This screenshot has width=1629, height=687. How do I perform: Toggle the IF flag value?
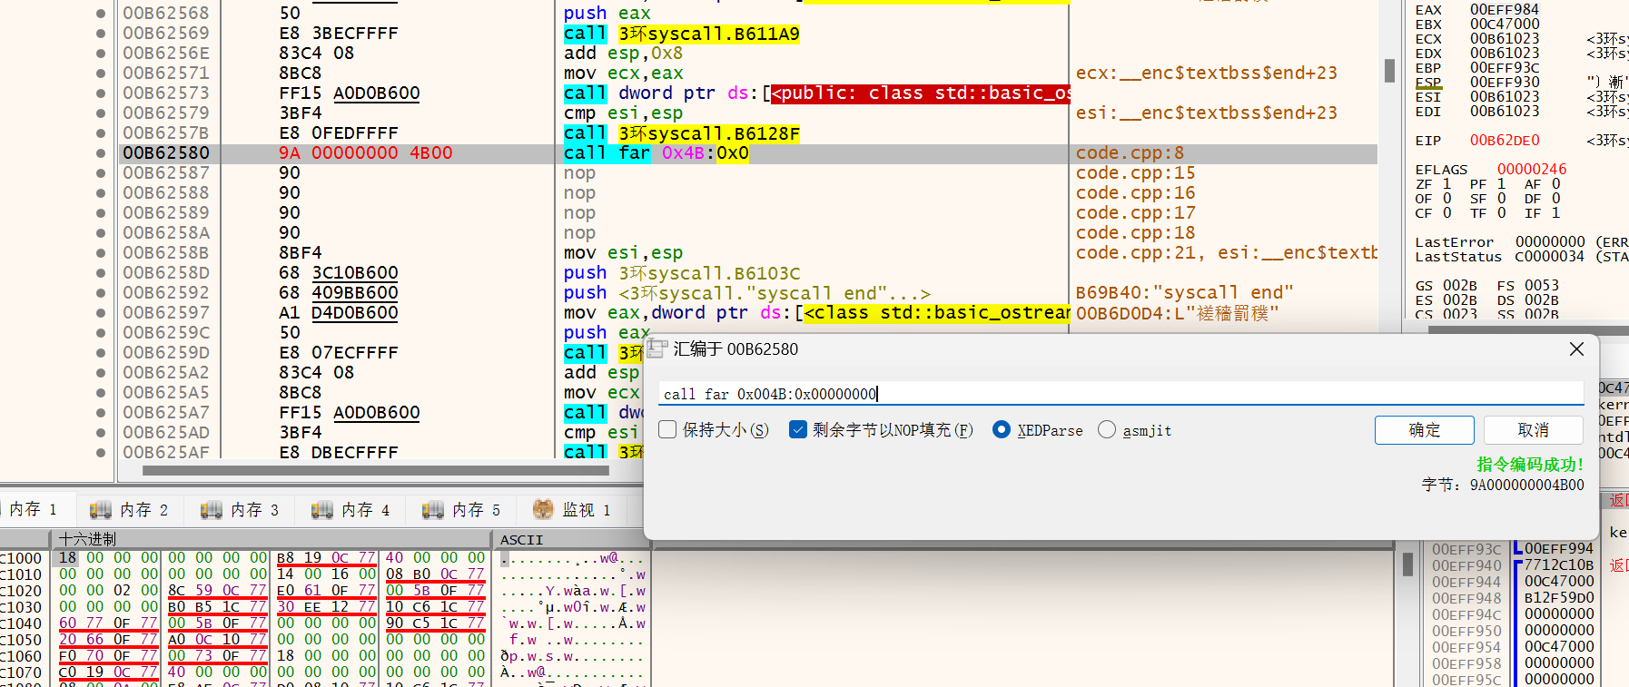coord(1555,213)
